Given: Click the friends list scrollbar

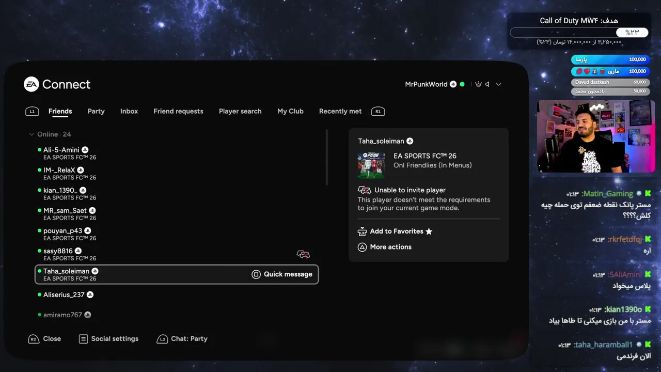Looking at the screenshot, I should coord(326,157).
